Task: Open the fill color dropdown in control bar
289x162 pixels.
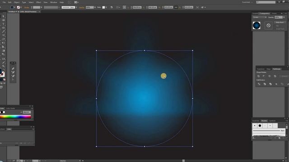Action: [14, 7]
